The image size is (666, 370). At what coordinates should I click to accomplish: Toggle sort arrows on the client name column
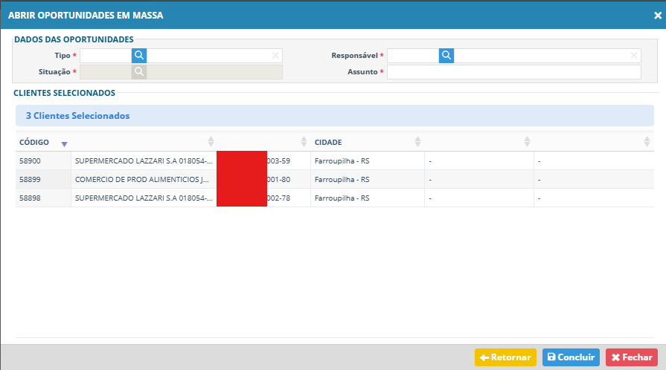[x=211, y=142]
